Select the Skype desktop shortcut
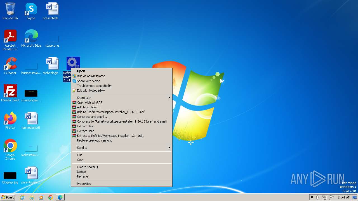This screenshot has height=201, width=358. tap(31, 11)
